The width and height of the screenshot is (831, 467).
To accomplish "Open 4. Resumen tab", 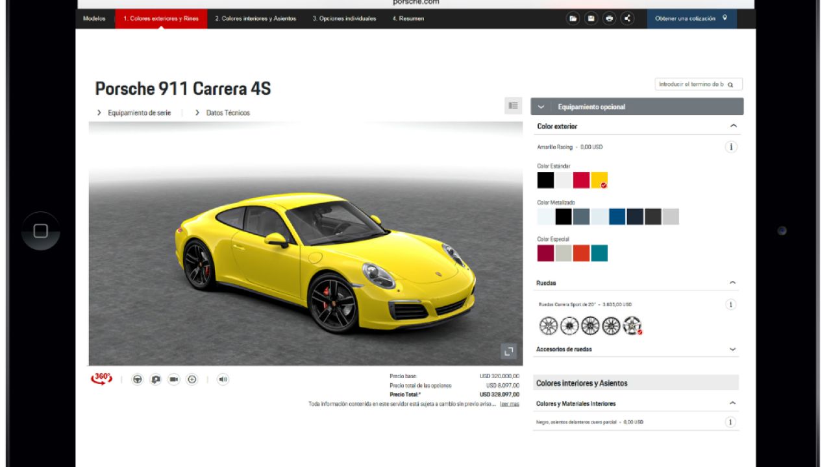I will point(408,19).
